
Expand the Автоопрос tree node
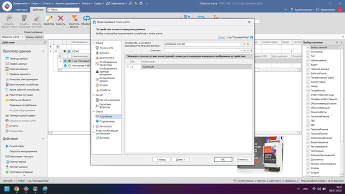(x=93, y=126)
